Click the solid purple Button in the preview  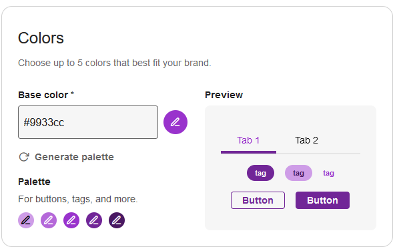pyautogui.click(x=322, y=200)
